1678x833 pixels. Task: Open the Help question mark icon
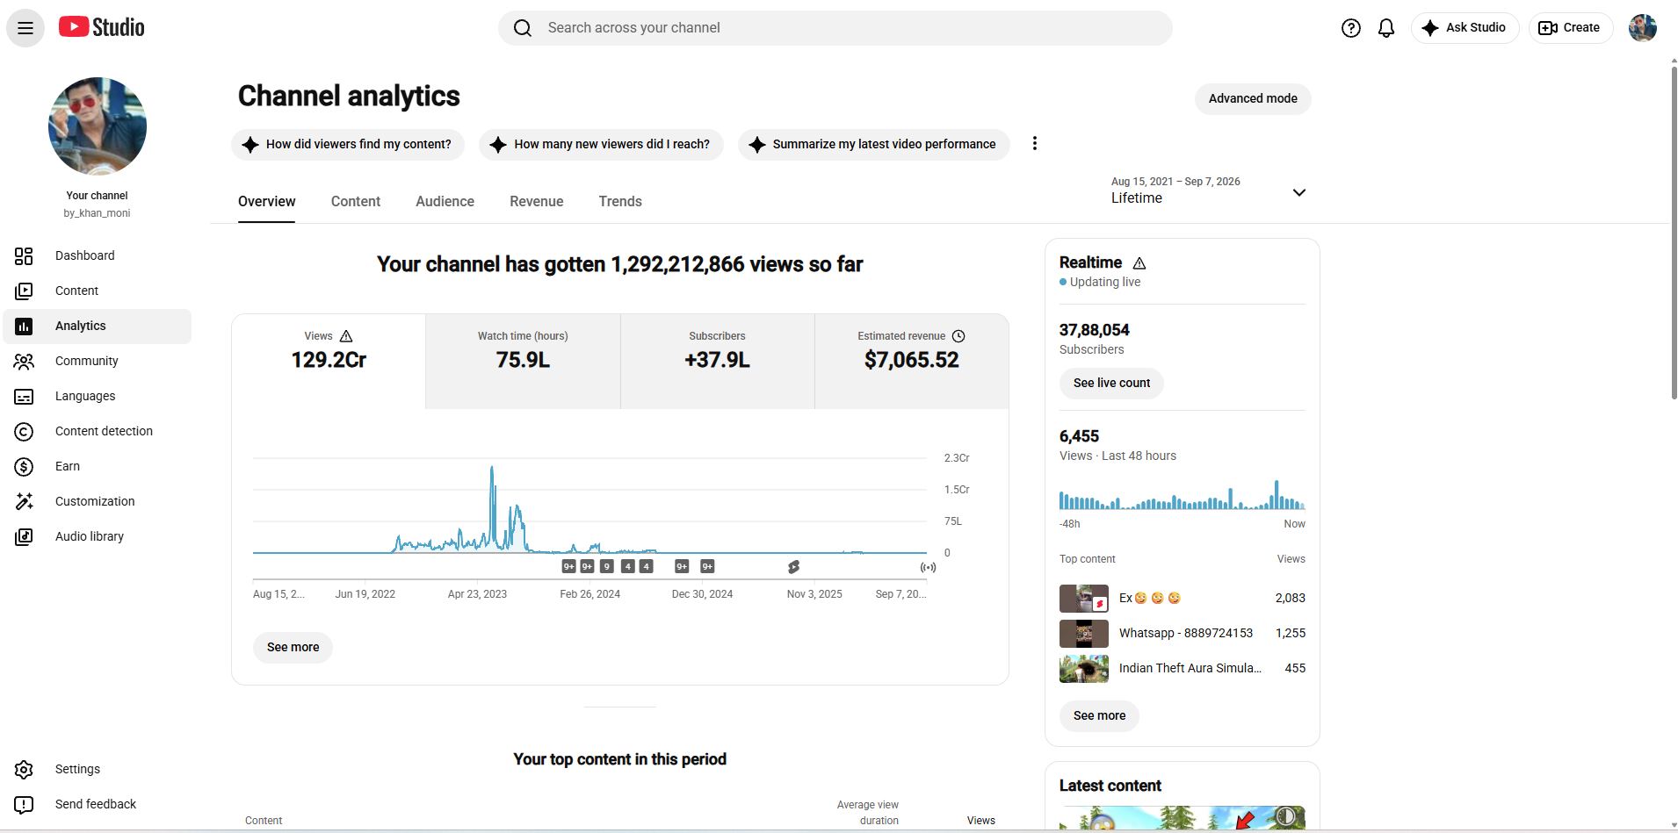pyautogui.click(x=1351, y=28)
